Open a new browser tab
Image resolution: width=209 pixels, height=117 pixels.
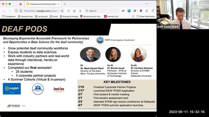tap(65, 4)
